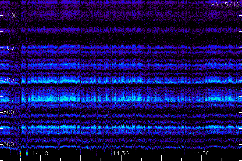Select the 14:50 time label
This screenshot has width=242, height=161.
pos(202,153)
